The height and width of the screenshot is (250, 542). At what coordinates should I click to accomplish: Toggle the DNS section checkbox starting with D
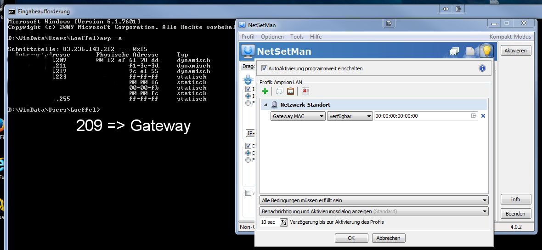248,146
